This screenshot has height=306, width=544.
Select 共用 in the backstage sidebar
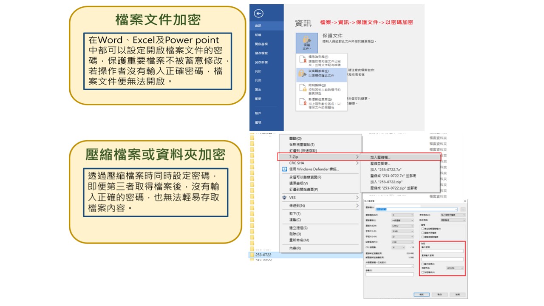tap(266, 80)
